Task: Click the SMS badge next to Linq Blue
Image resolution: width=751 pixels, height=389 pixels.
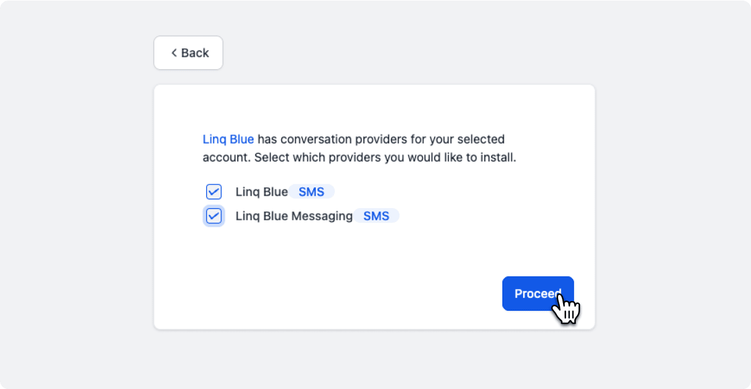Action: click(312, 192)
